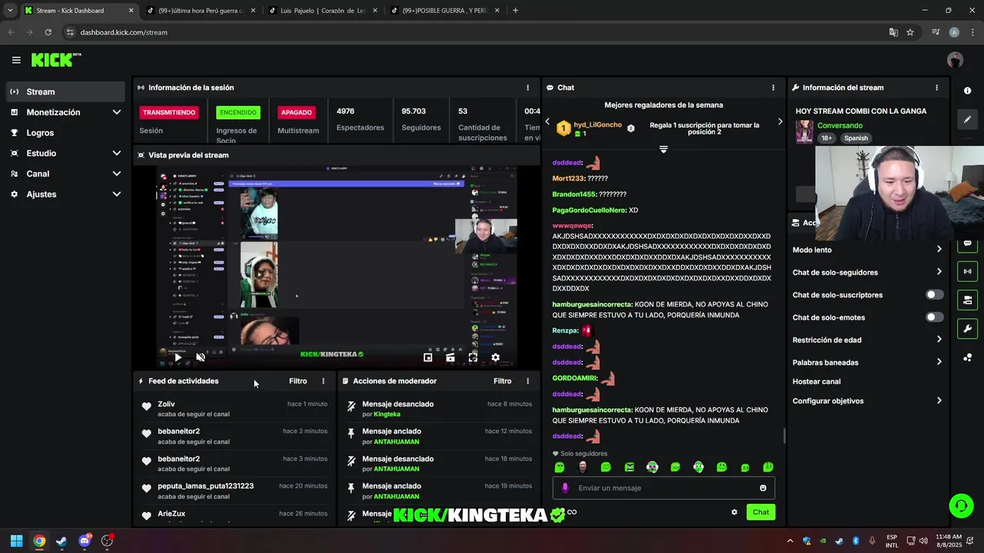Open Filtro in activity feed
984x553 pixels.
[298, 381]
